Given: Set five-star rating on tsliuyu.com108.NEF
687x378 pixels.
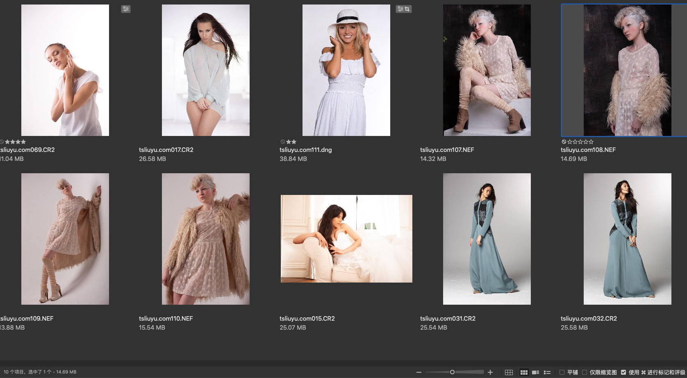Looking at the screenshot, I should pos(591,142).
